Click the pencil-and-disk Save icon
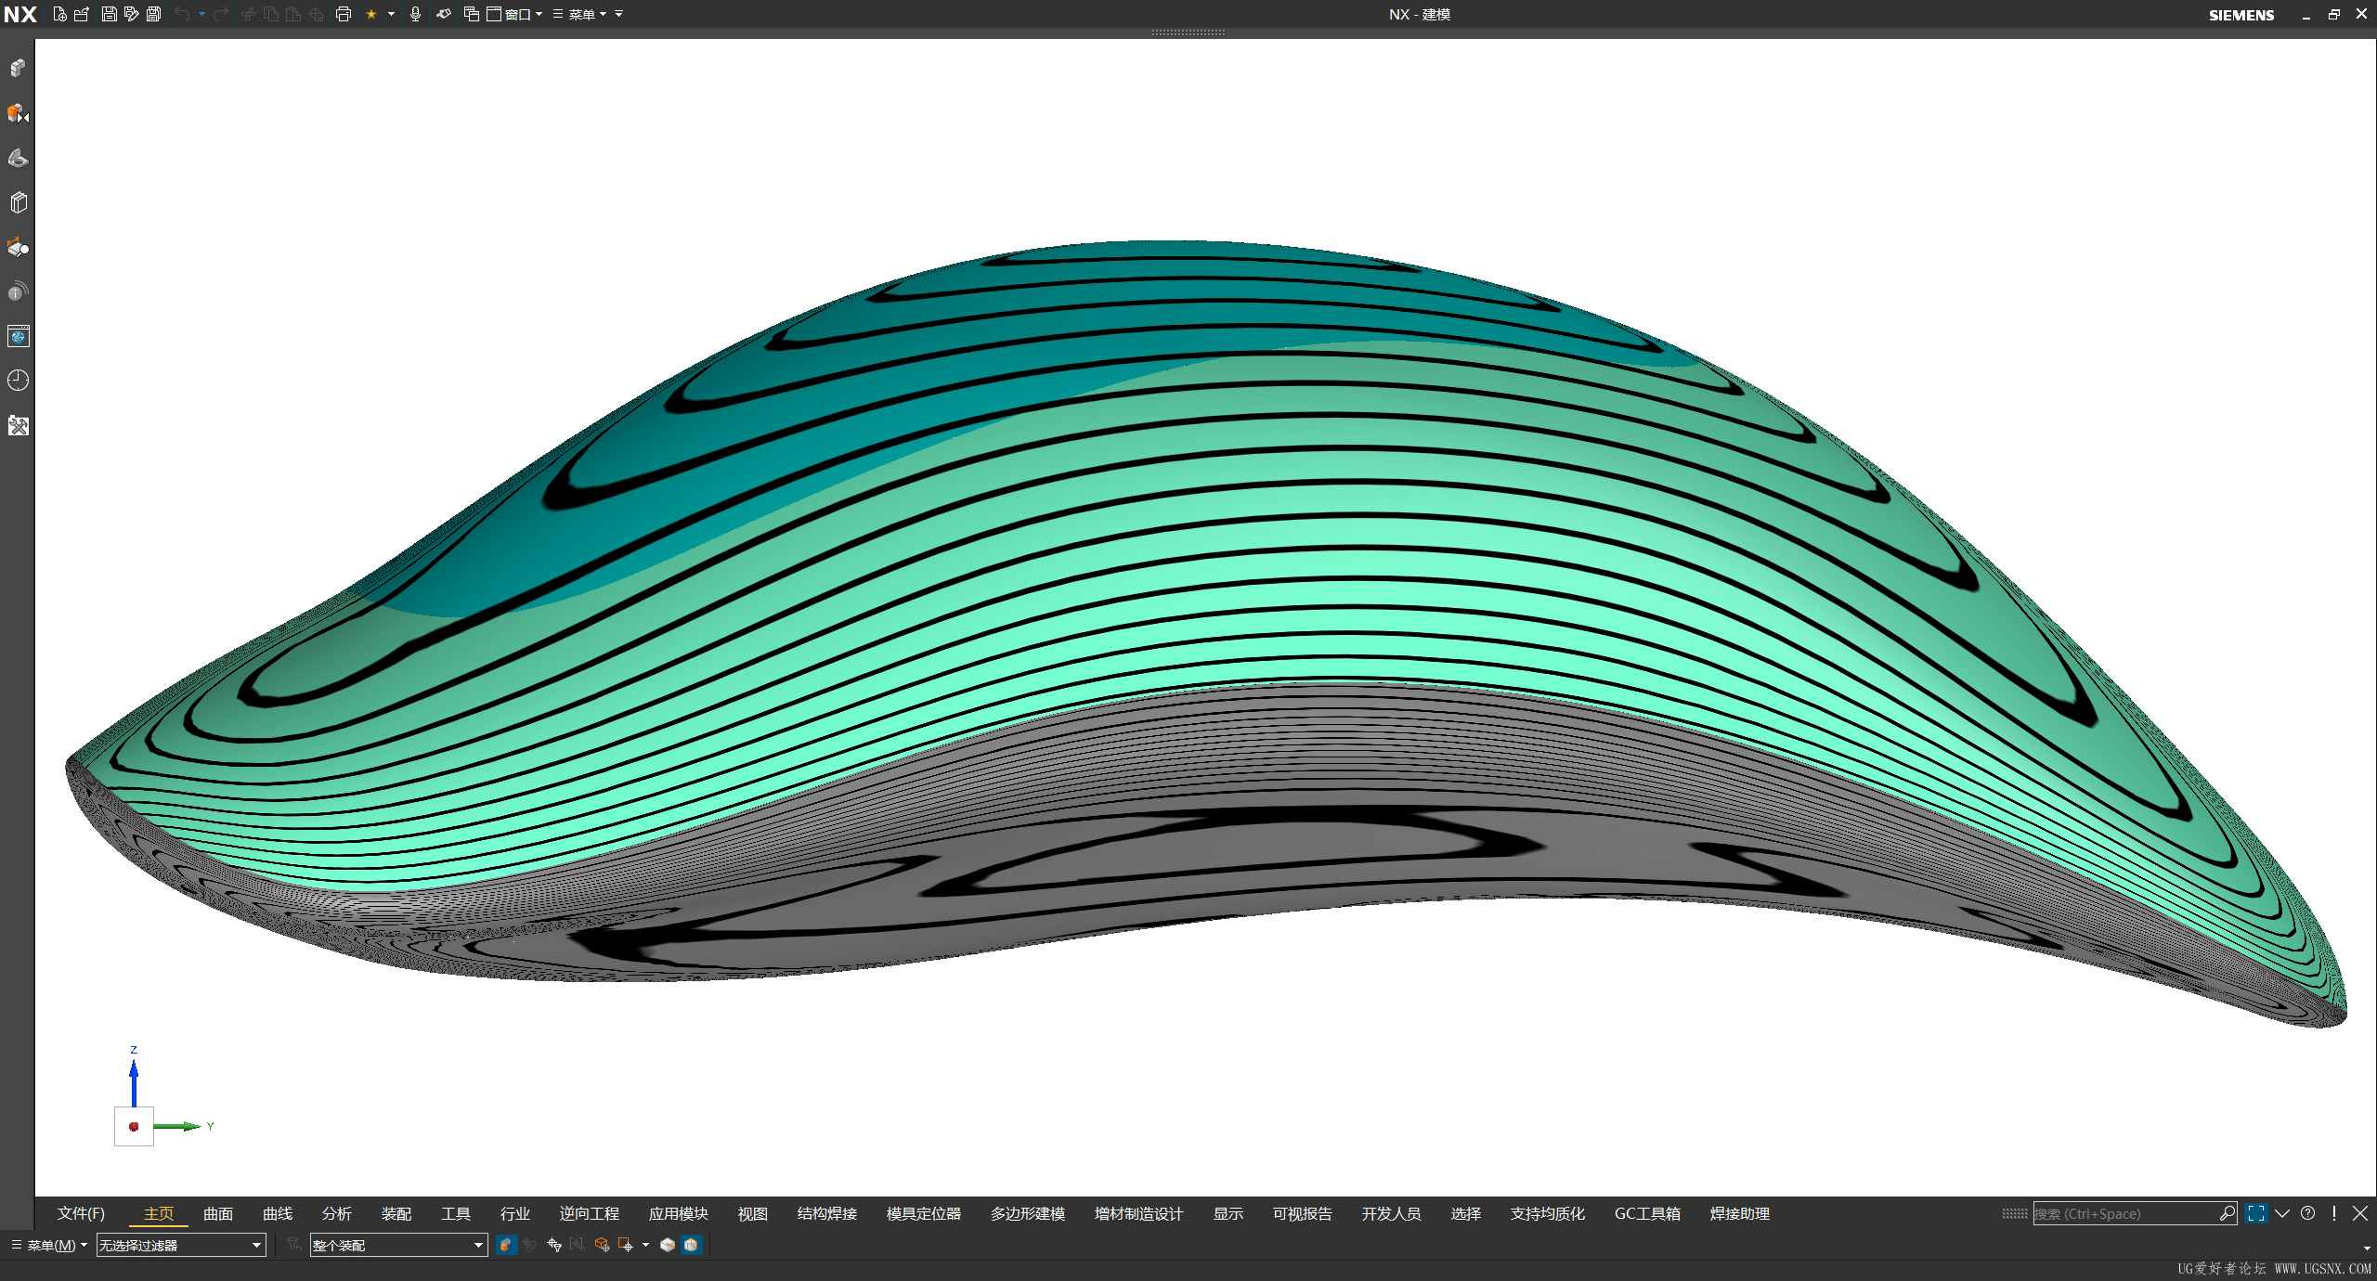2377x1281 pixels. 131,14
